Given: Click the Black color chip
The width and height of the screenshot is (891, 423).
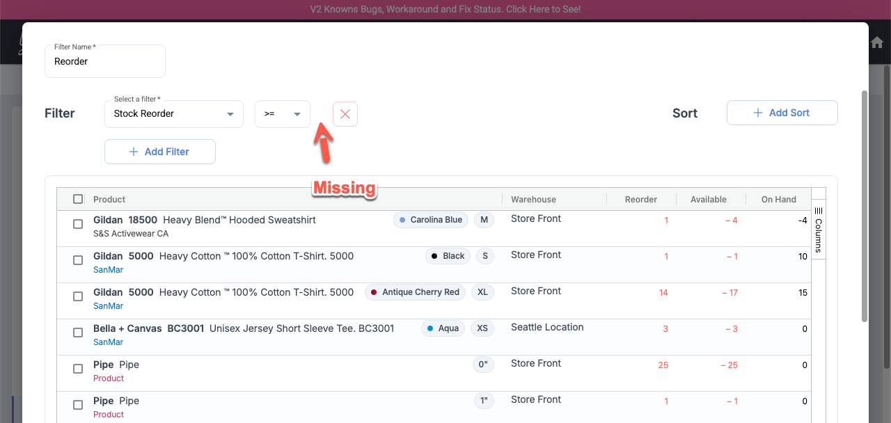Looking at the screenshot, I should tap(448, 256).
